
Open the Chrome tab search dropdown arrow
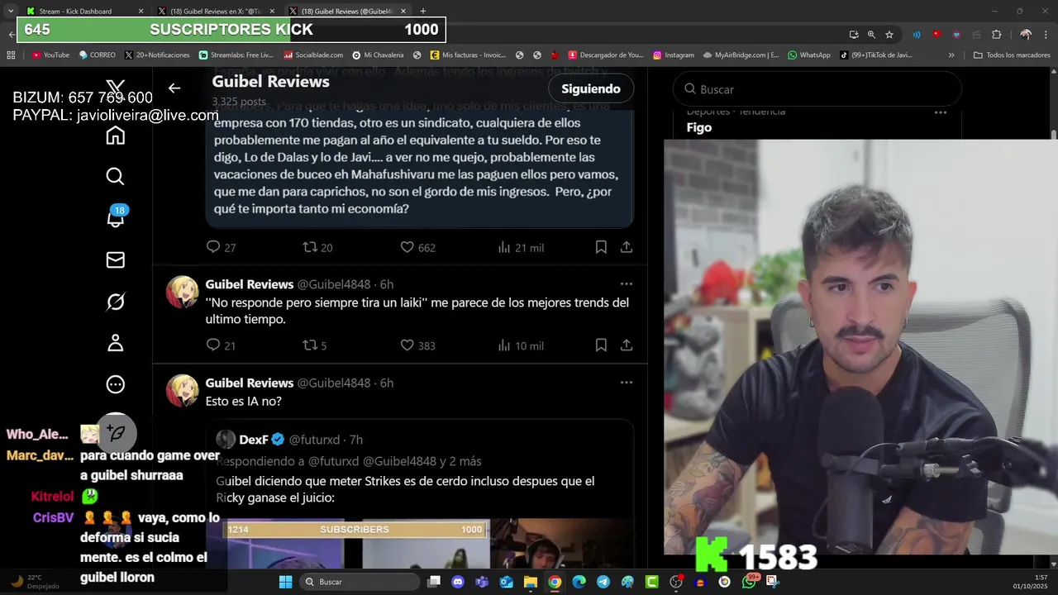point(10,11)
